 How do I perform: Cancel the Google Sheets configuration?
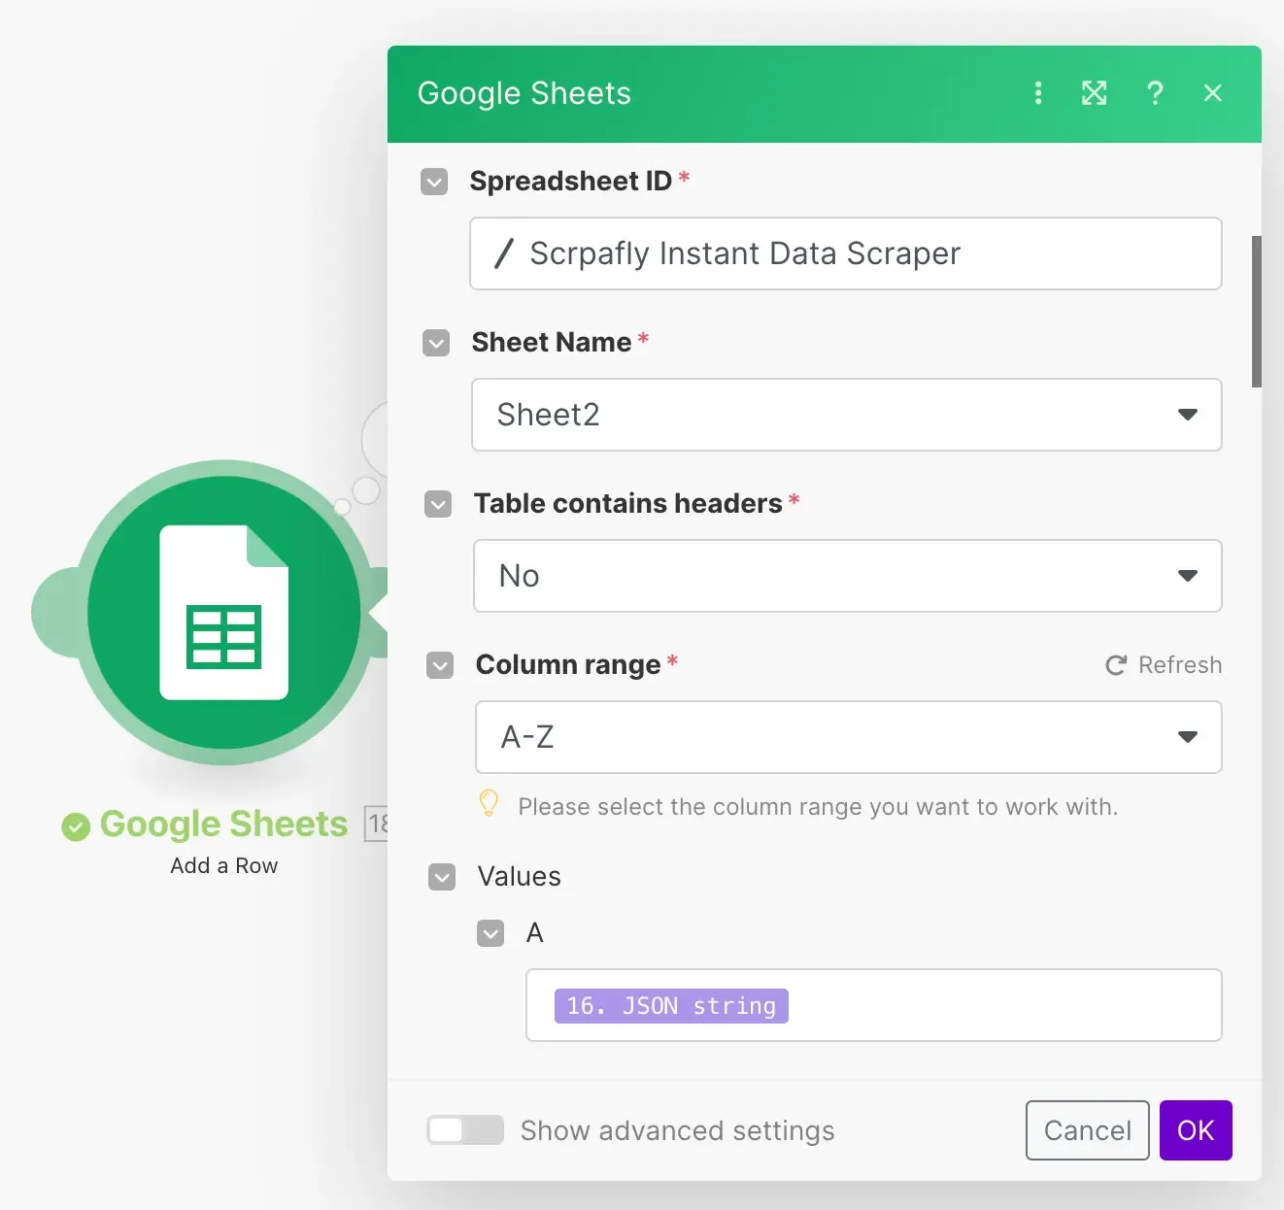click(1087, 1130)
